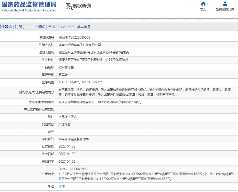
Task: Click the page heading containing 基本信息
Action: pyautogui.click(x=45, y=27)
